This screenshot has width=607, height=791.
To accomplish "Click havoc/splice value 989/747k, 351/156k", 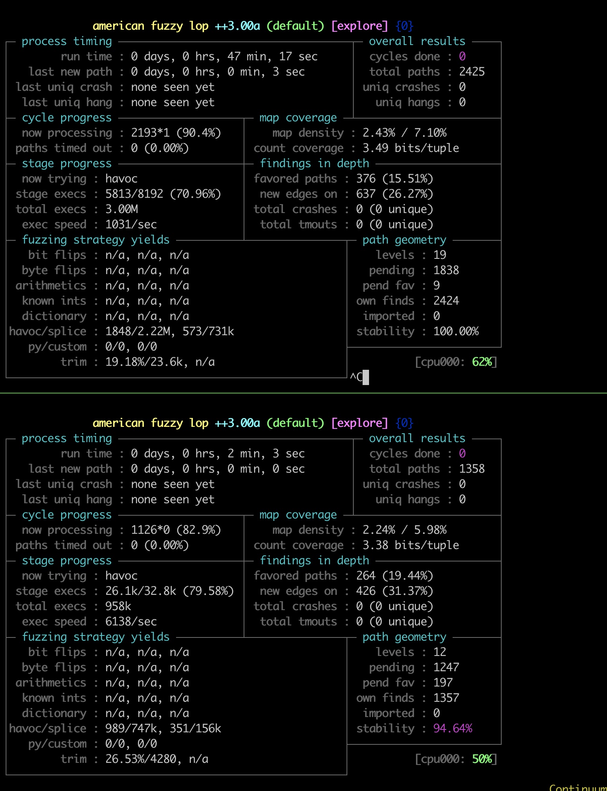I will click(163, 728).
